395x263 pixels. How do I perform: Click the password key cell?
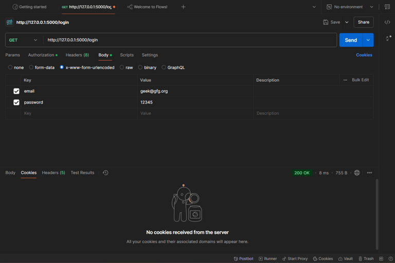pyautogui.click(x=79, y=102)
